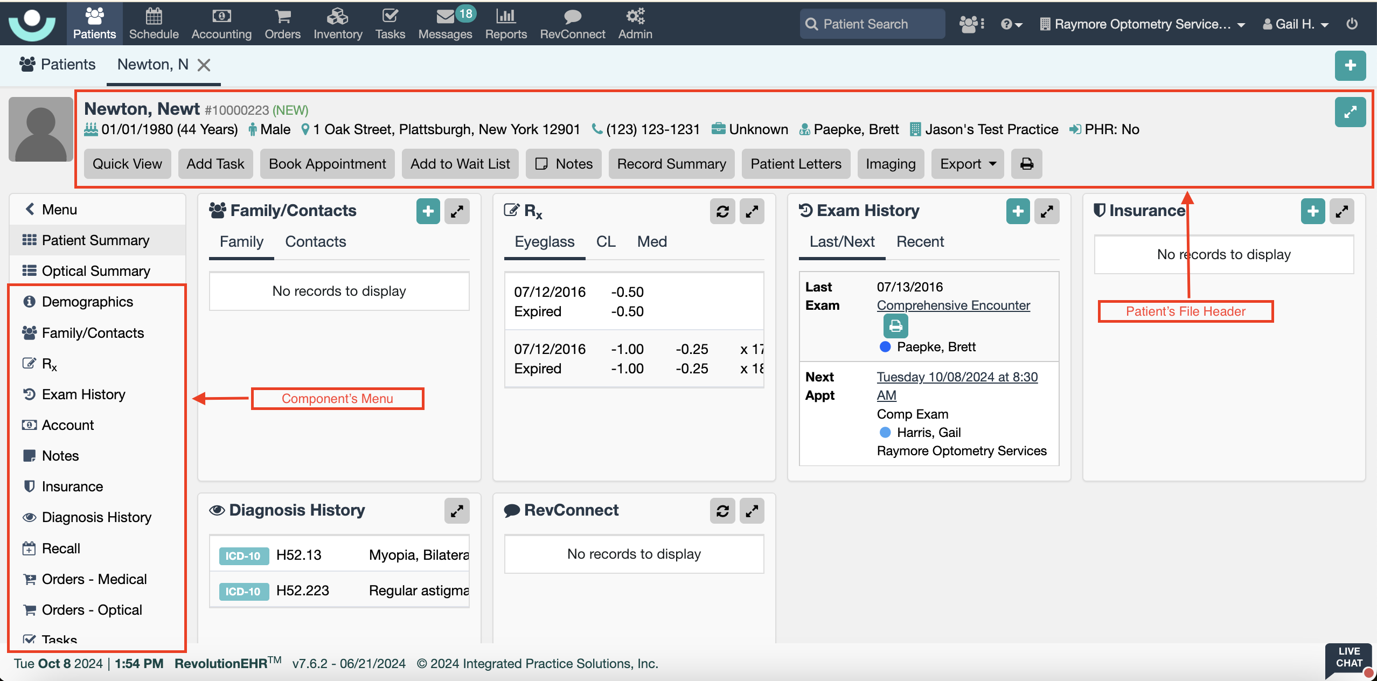Expand the Diagnosis History panel
This screenshot has width=1377, height=681.
coord(456,510)
